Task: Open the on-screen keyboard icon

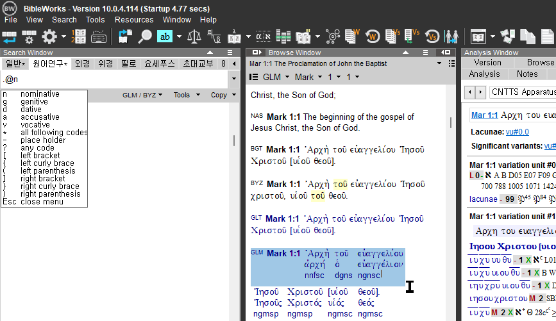Action: click(99, 37)
